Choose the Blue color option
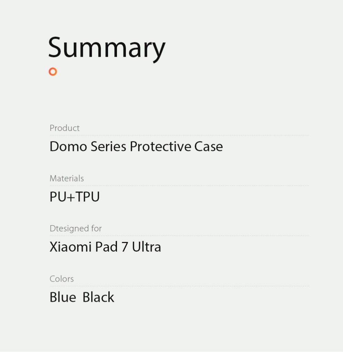343x352 pixels. click(x=63, y=297)
